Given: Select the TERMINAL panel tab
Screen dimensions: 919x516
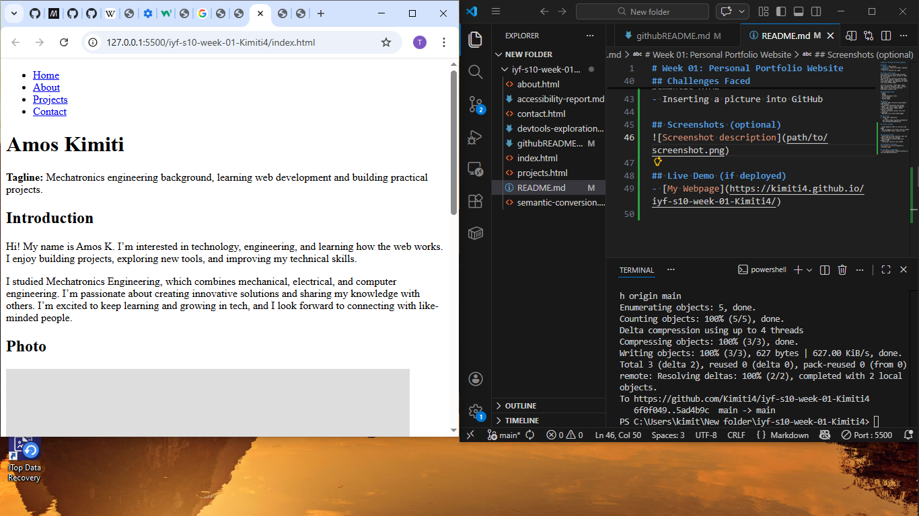Looking at the screenshot, I should pos(636,270).
